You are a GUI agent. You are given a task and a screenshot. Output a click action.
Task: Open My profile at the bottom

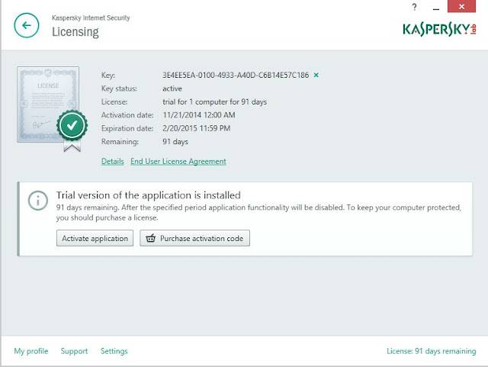pyautogui.click(x=31, y=351)
